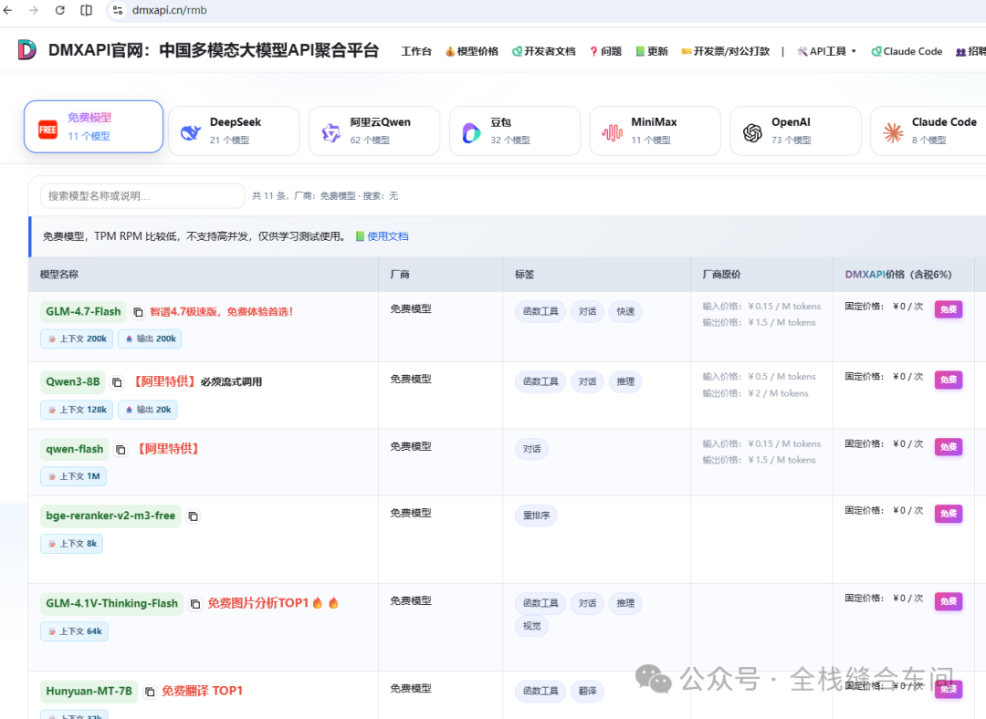
Task: Copy the GLM-4.7-Flash model name
Action: pos(138,312)
